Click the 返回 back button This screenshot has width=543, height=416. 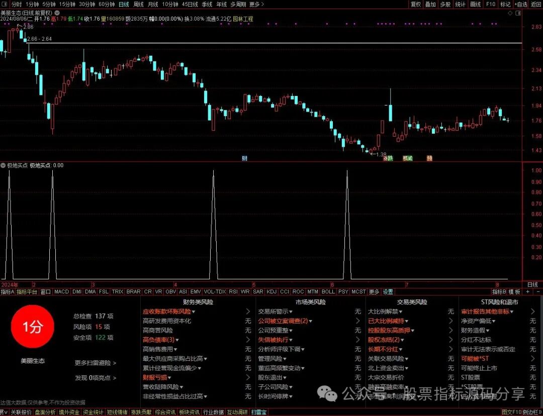(x=536, y=4)
